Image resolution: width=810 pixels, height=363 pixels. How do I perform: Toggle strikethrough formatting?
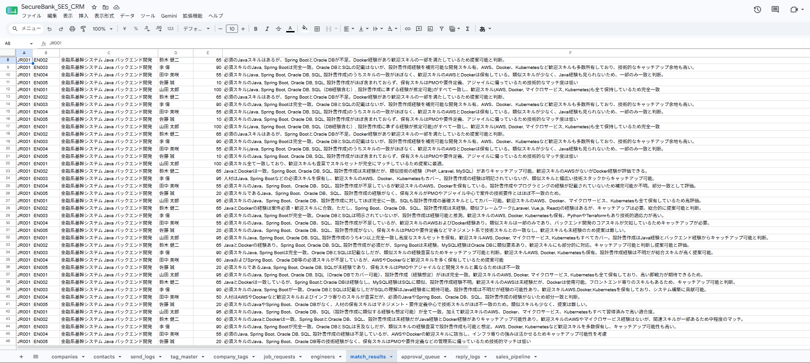pos(278,29)
